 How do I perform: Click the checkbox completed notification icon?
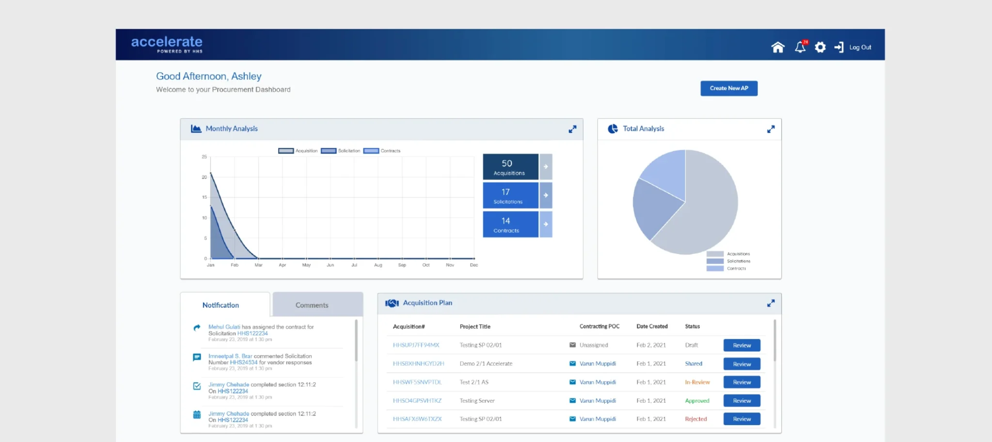click(197, 386)
